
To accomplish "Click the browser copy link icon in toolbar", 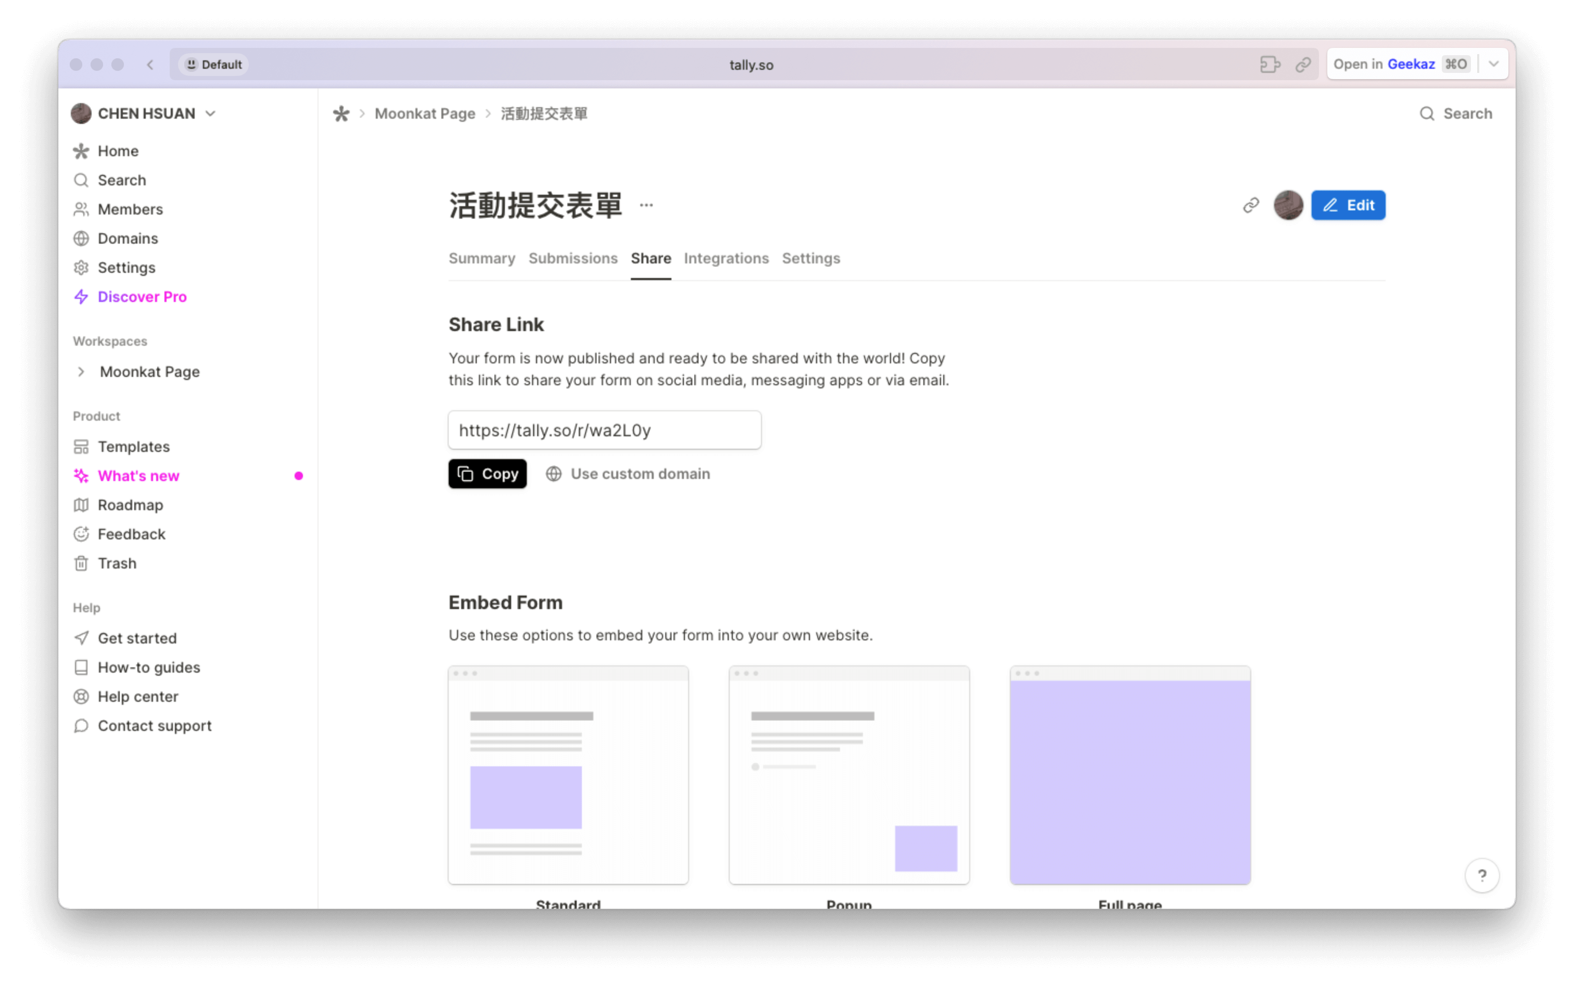I will click(1303, 64).
